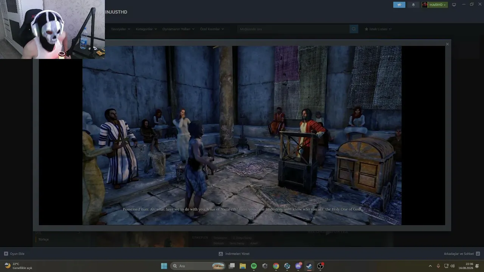Click the Türkçe language entry

(43, 240)
